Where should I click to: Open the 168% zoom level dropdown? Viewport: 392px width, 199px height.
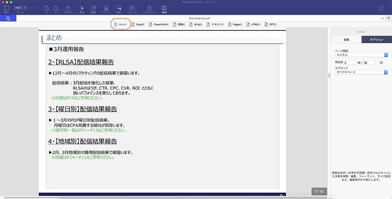tap(20, 8)
